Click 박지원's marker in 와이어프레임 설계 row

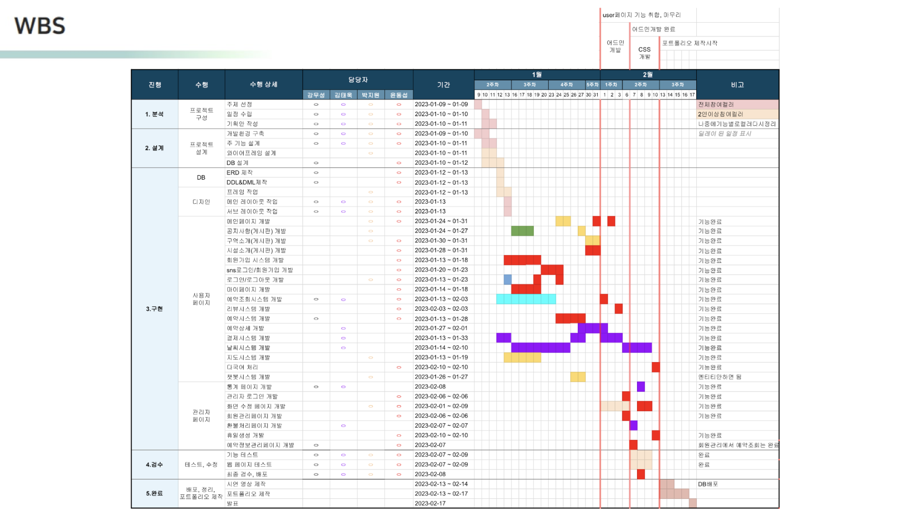click(371, 153)
